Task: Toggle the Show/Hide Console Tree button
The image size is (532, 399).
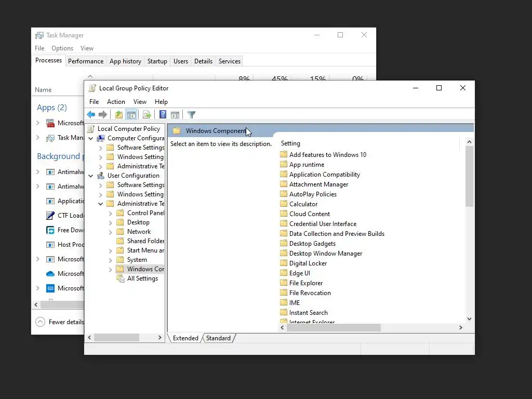Action: click(x=131, y=115)
